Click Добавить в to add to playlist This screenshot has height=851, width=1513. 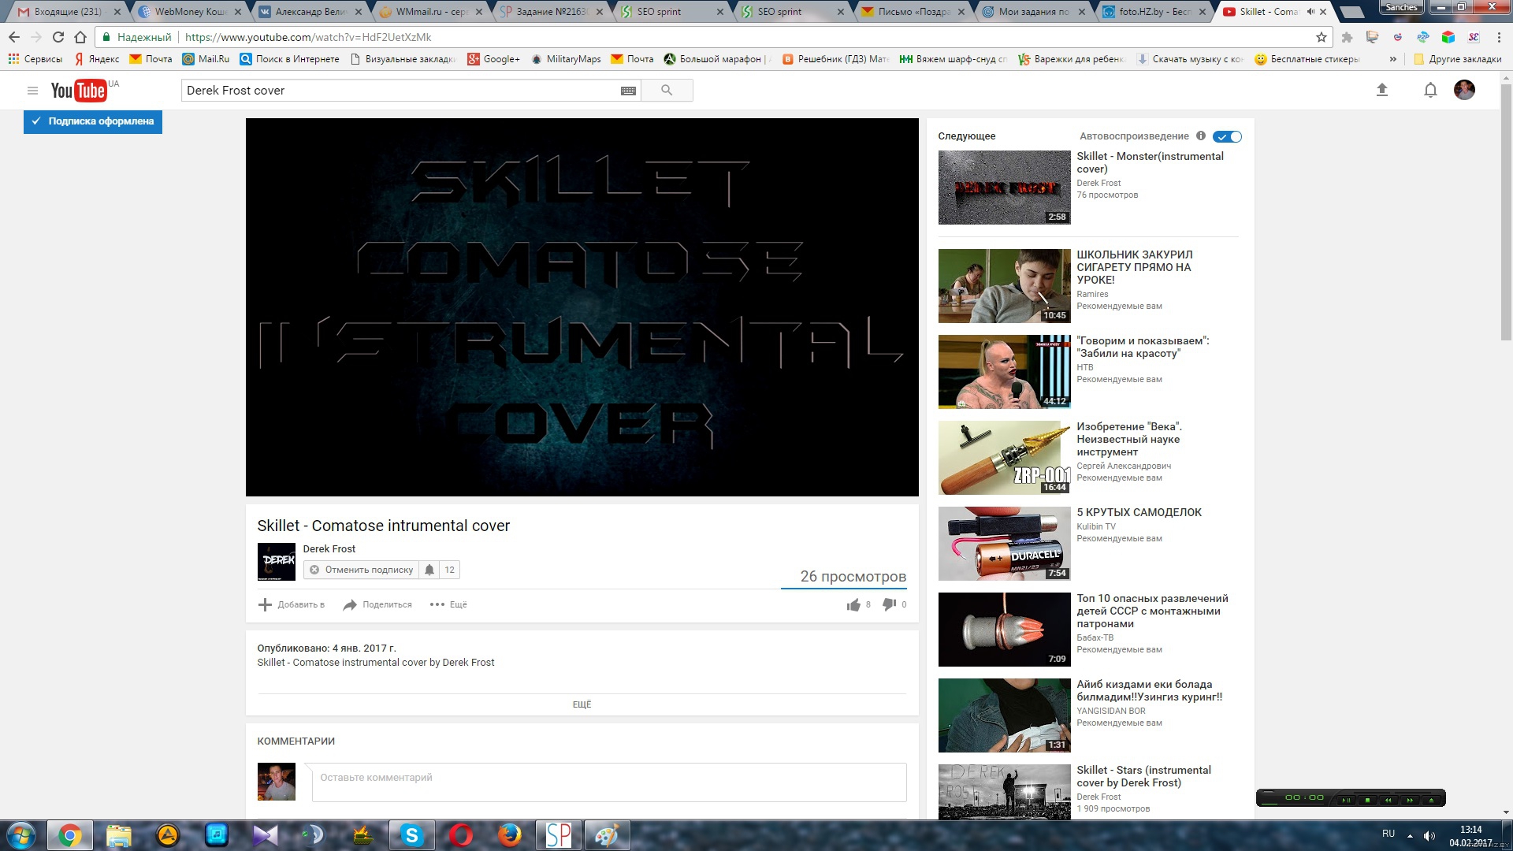292,604
